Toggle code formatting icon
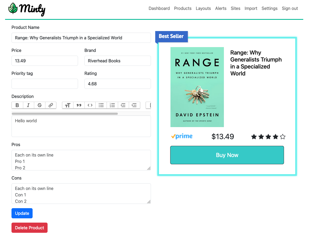Image resolution: width=315 pixels, height=240 pixels. click(90, 105)
